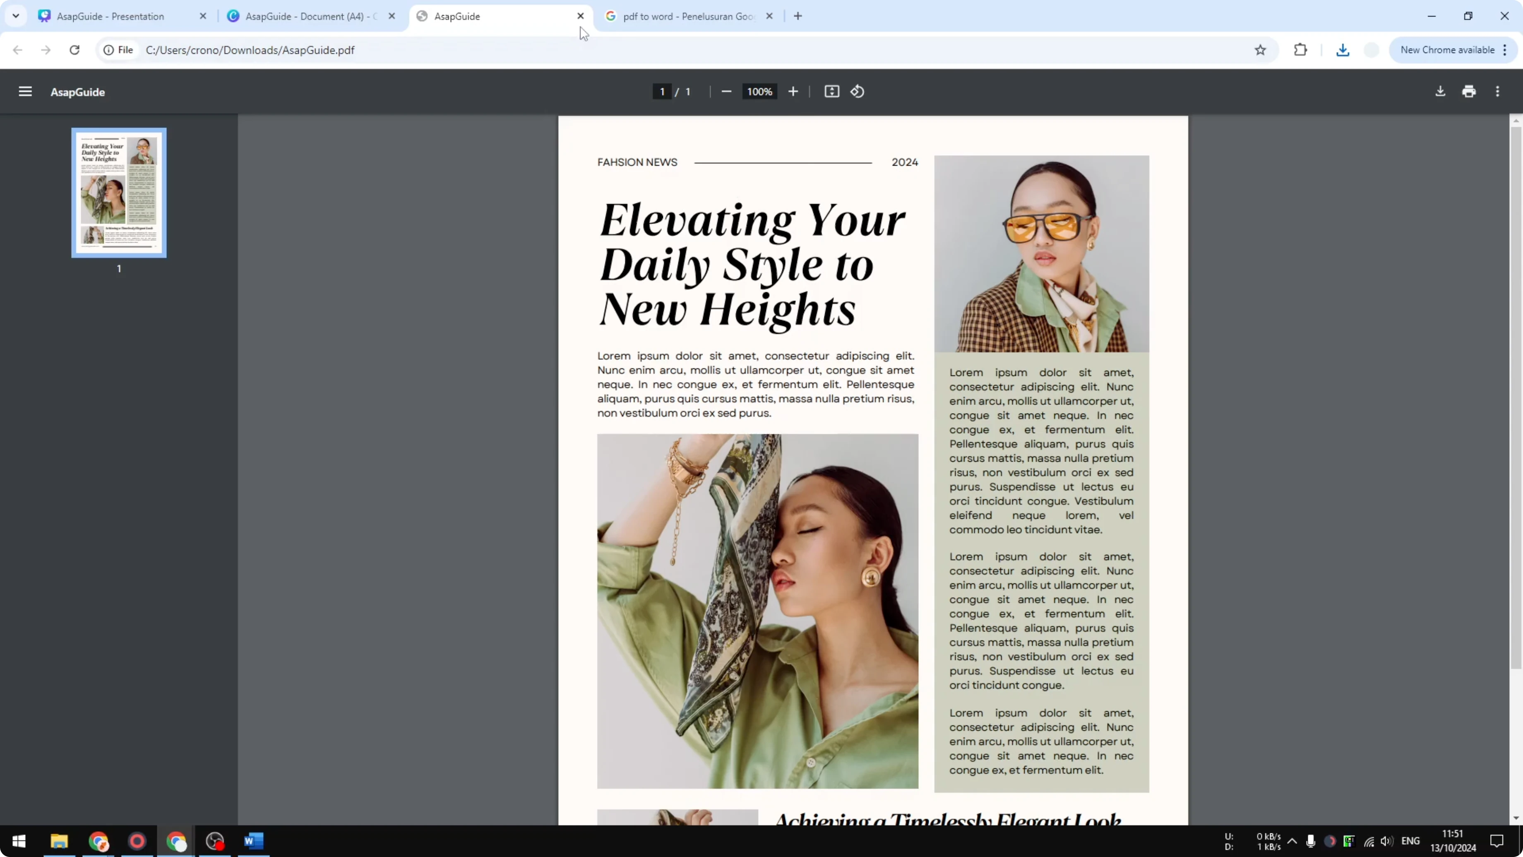Print the AsapGuide document
This screenshot has width=1523, height=857.
(x=1469, y=91)
